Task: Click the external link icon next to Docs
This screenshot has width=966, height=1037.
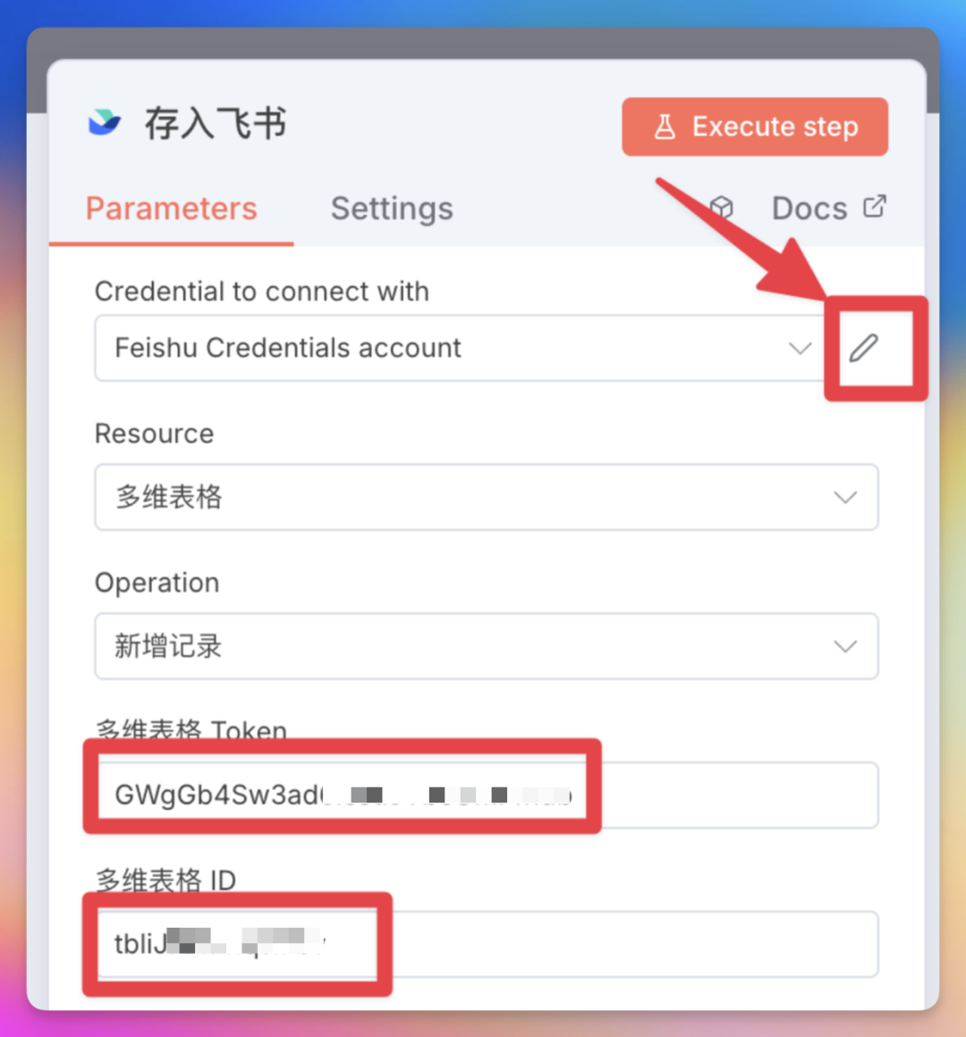Action: point(875,207)
